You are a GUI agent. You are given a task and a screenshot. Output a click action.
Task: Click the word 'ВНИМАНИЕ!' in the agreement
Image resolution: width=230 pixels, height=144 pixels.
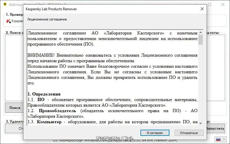coord(41,55)
